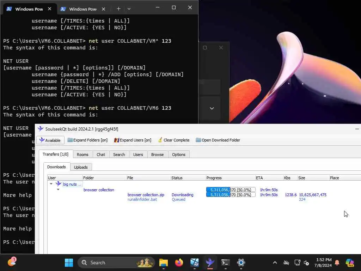Image resolution: width=361 pixels, height=271 pixels.
Task: Sort by Kbs column header
Action: point(290,178)
